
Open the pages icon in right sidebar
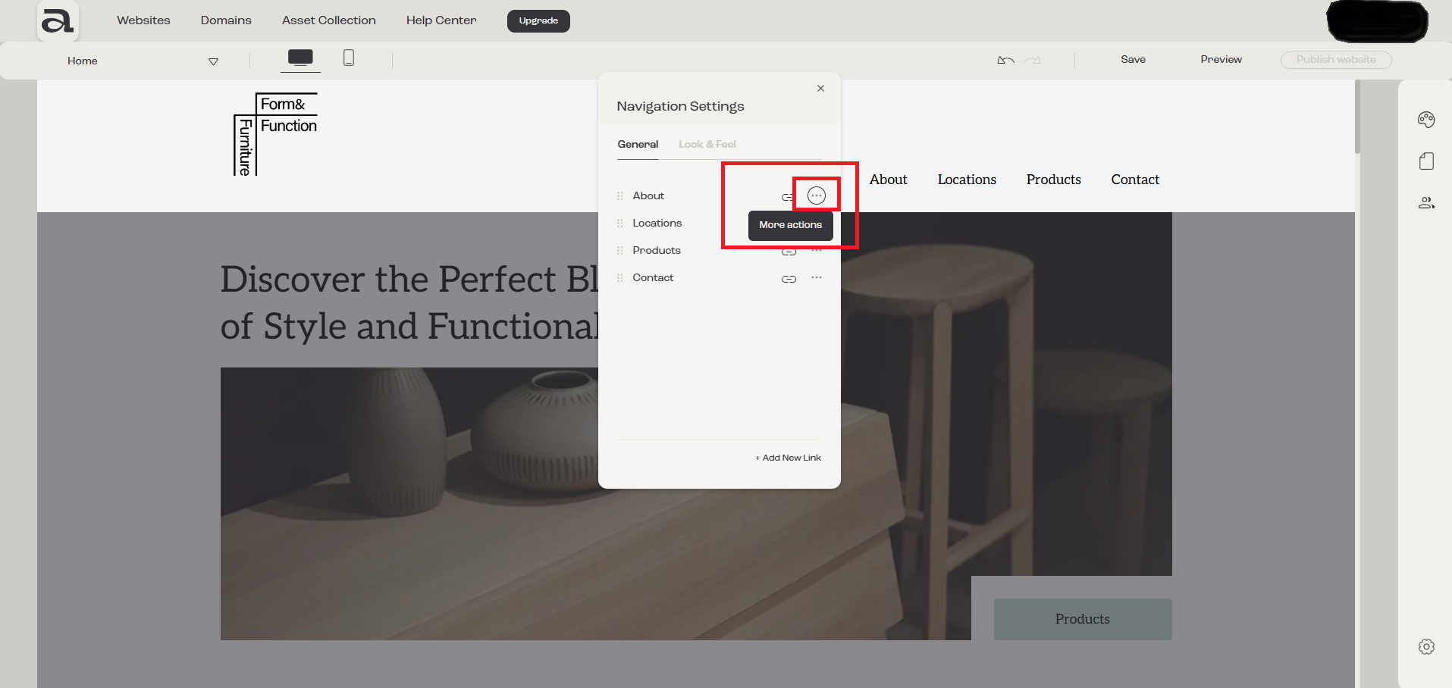pyautogui.click(x=1426, y=161)
